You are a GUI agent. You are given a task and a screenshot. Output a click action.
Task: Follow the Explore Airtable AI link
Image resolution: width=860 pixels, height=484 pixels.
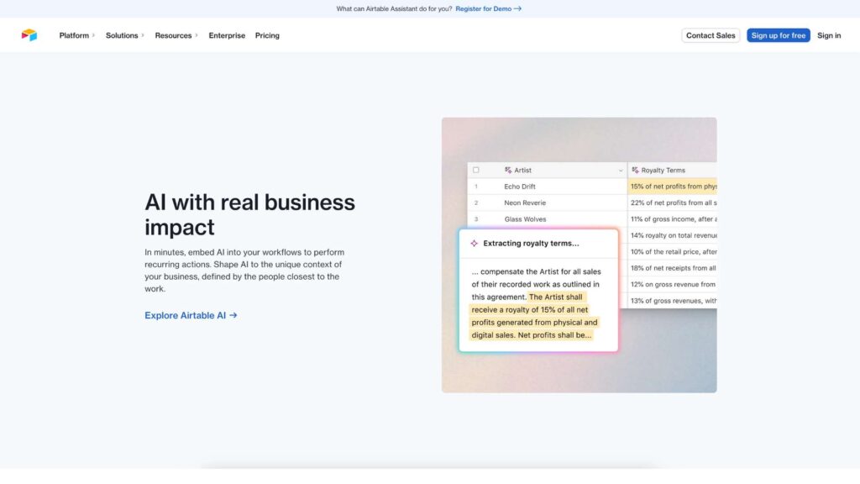pyautogui.click(x=185, y=315)
